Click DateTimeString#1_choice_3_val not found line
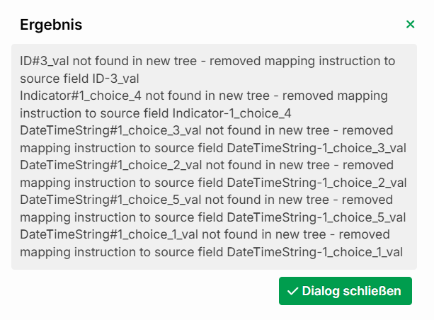 (207, 130)
